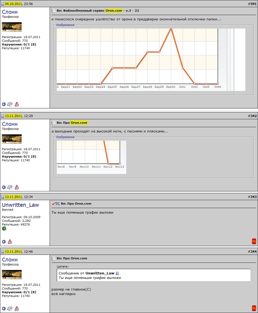Screen dimensions: 258x313
Task: Open post number #344 permalink
Action: (x=252, y=251)
